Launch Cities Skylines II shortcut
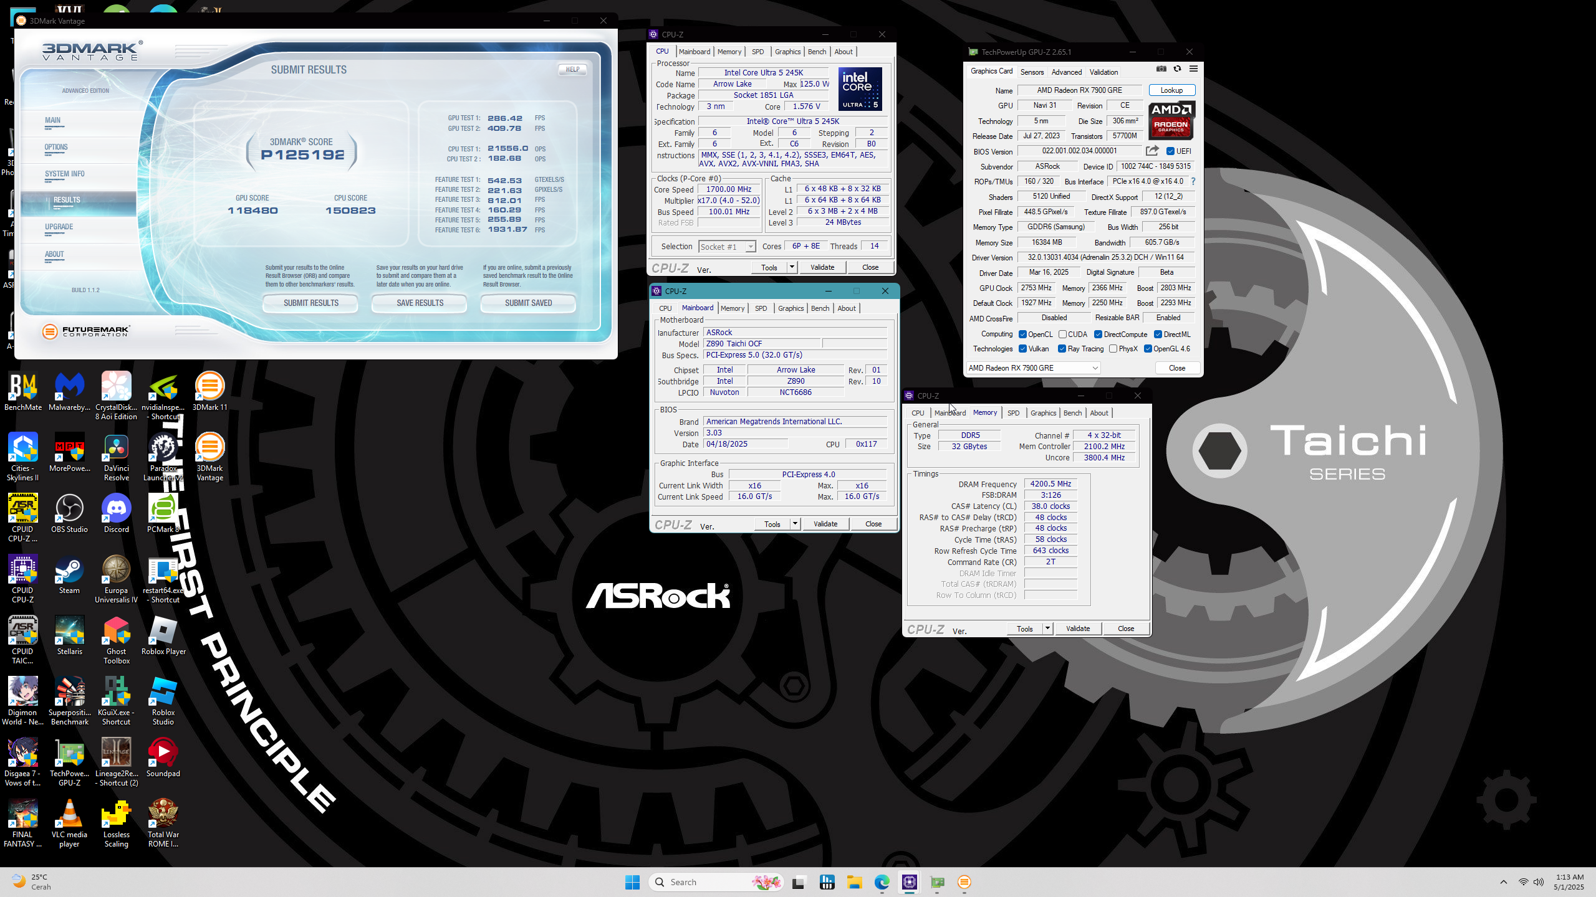 pyautogui.click(x=23, y=457)
